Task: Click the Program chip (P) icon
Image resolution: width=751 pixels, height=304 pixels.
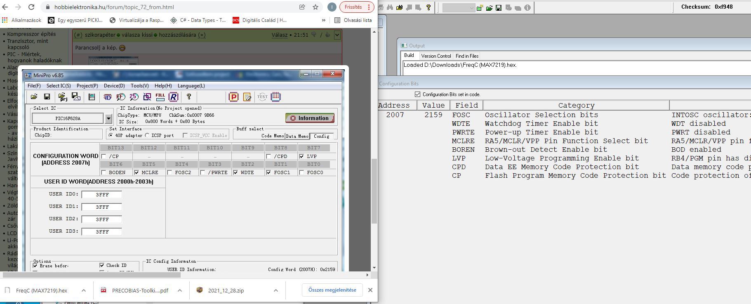Action: pos(233,97)
